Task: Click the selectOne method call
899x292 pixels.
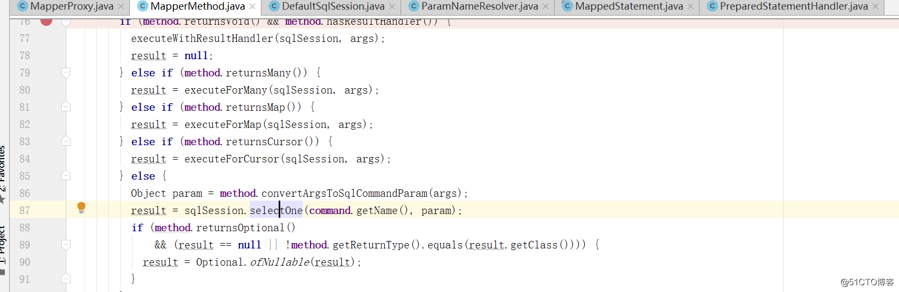Action: 276,210
